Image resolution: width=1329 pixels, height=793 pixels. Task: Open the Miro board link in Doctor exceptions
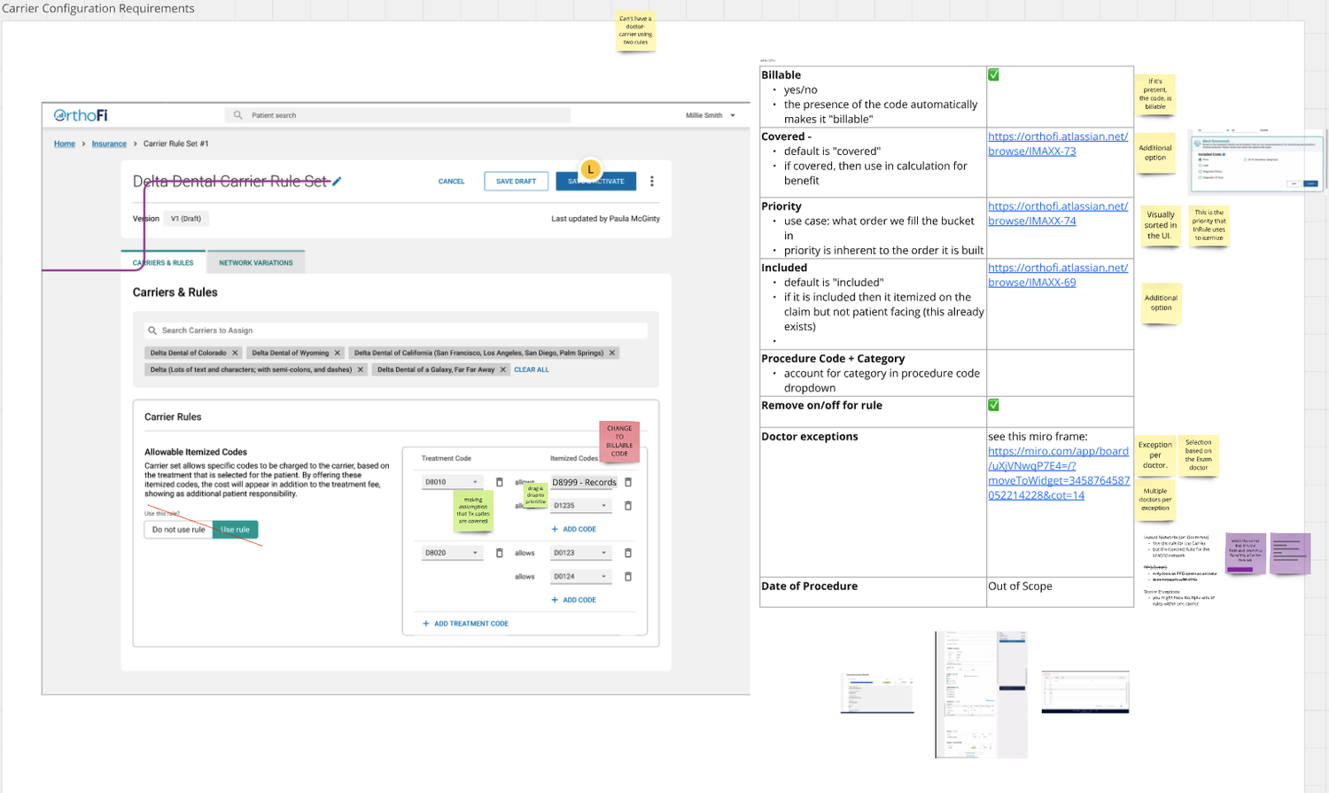(1059, 473)
